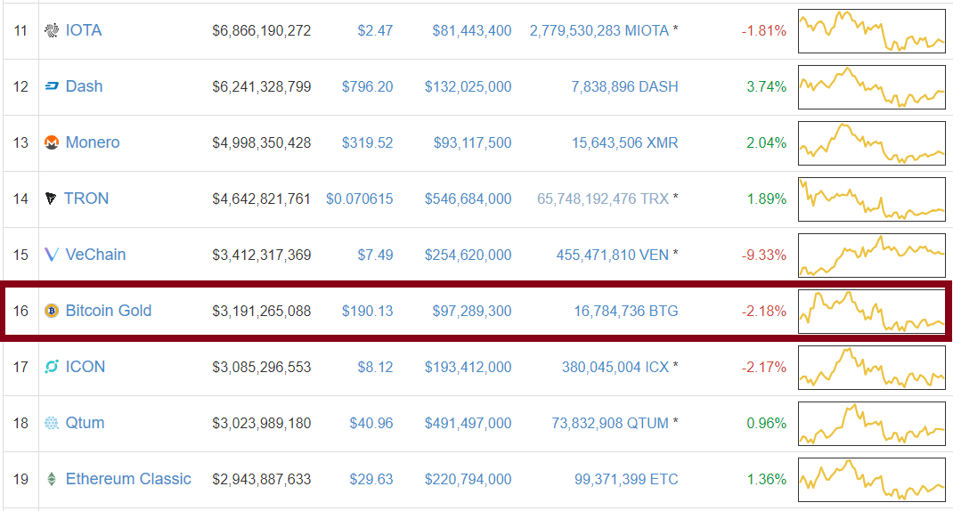View ICON 7-day price sparkline chart
The image size is (953, 511).
[x=872, y=368]
